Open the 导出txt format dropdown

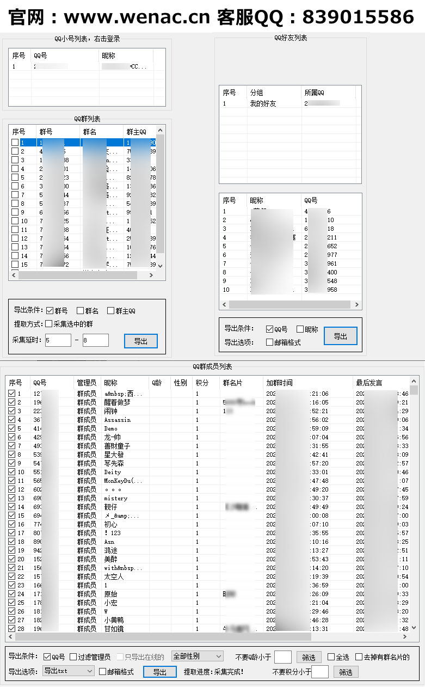coord(69,671)
